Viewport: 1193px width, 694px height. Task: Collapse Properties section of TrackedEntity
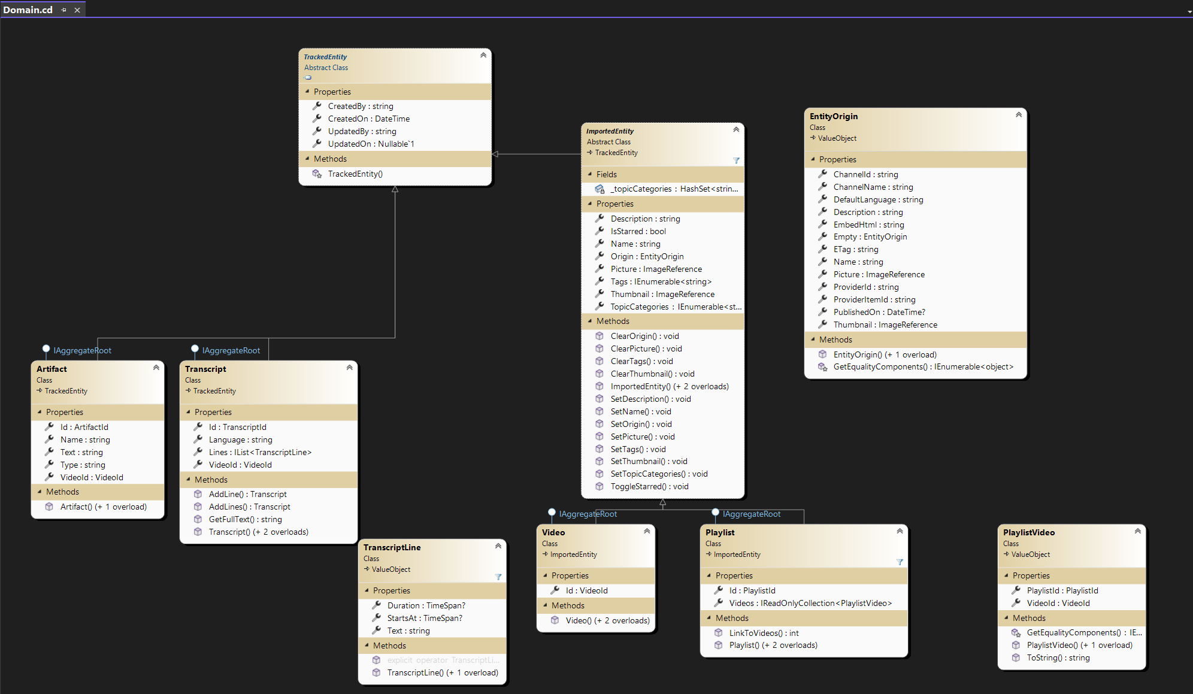pyautogui.click(x=307, y=92)
